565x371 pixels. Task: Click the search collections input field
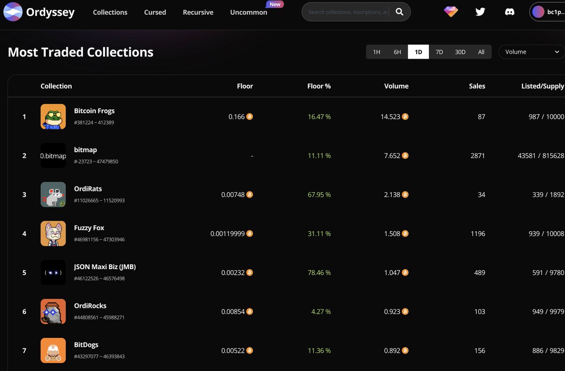coord(348,12)
